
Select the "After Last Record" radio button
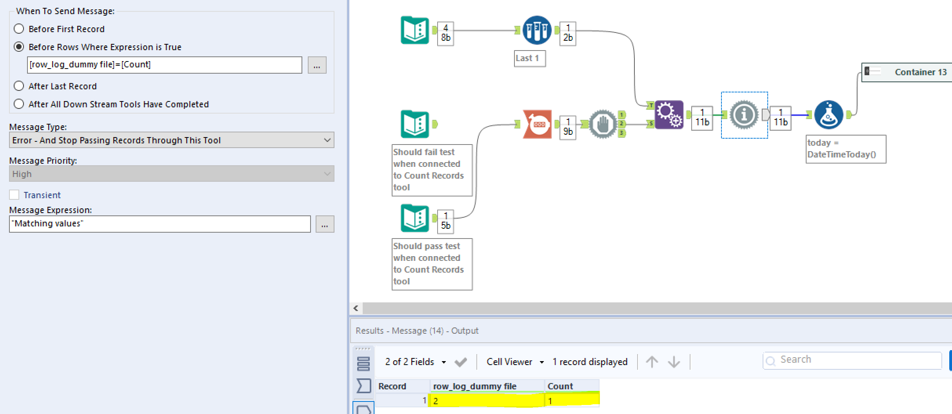(18, 85)
